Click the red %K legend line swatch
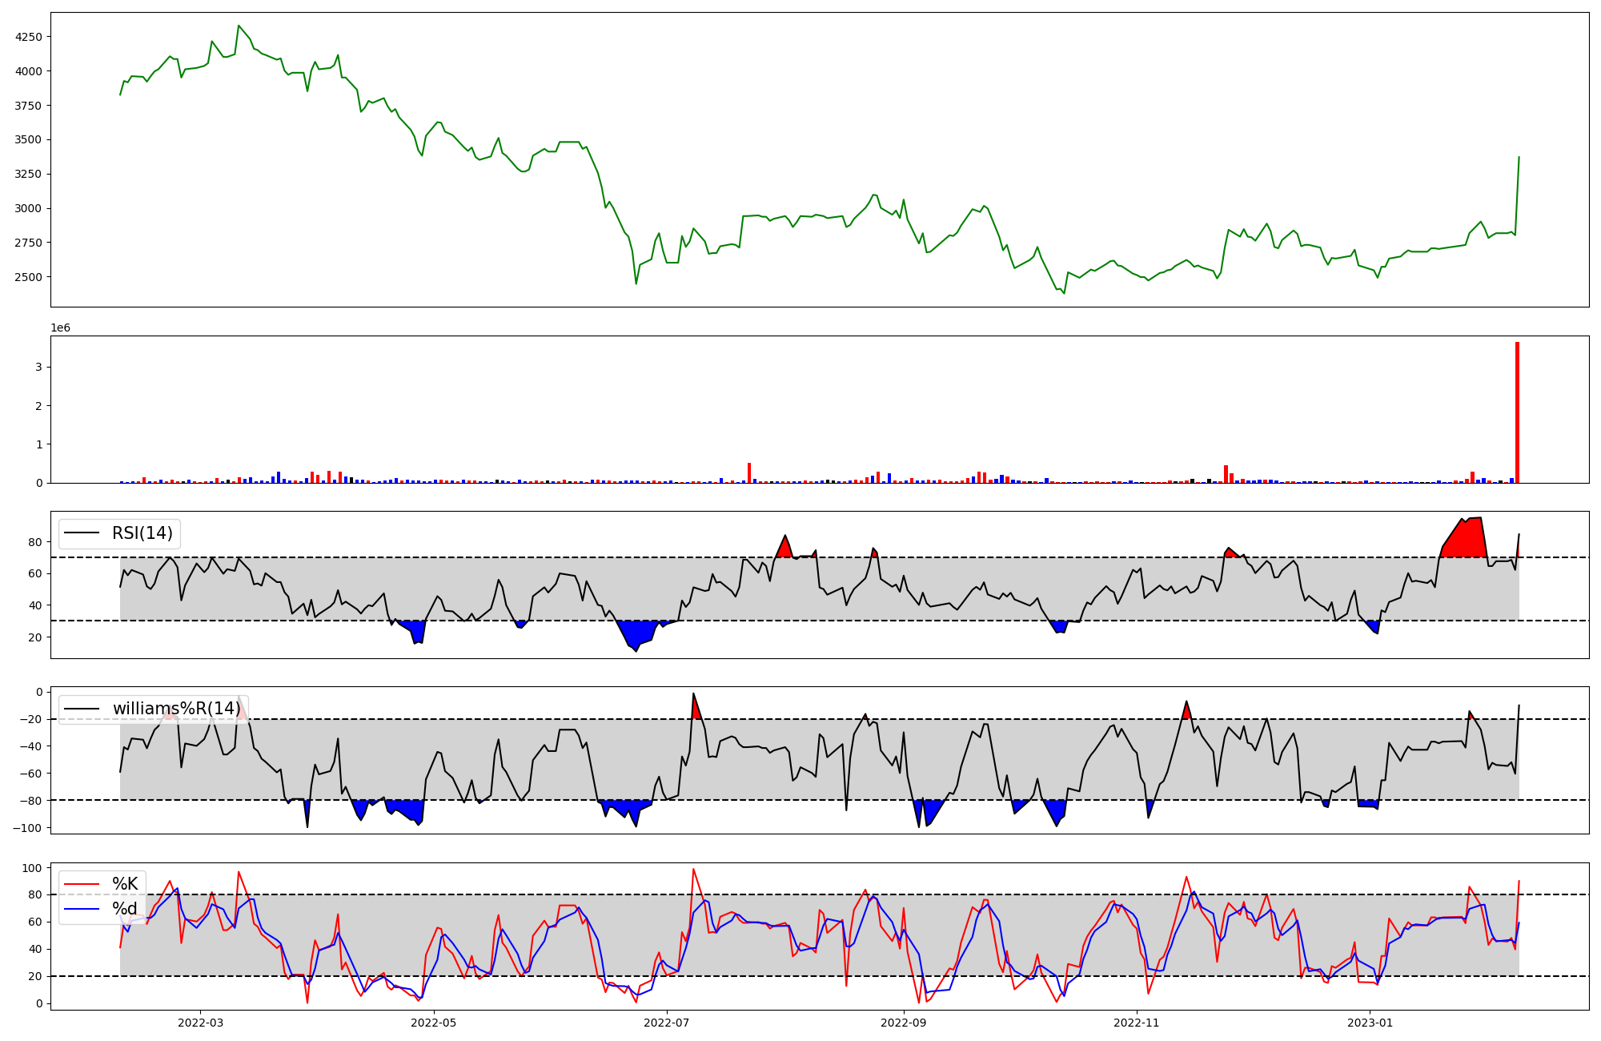1601x1041 pixels. click(x=82, y=884)
